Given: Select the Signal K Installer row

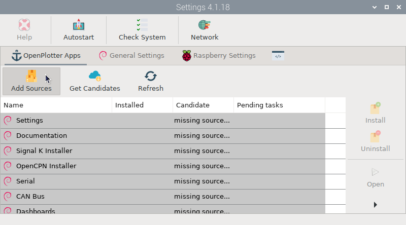Looking at the screenshot, I should [x=44, y=151].
